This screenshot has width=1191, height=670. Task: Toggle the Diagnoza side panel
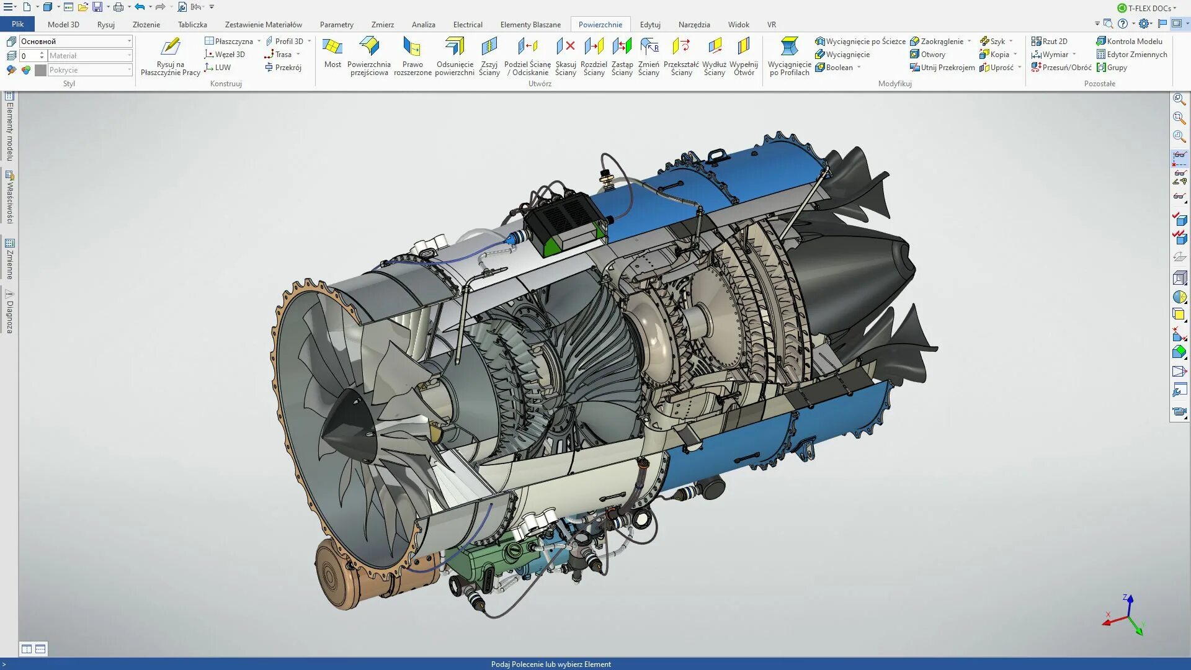tap(9, 313)
